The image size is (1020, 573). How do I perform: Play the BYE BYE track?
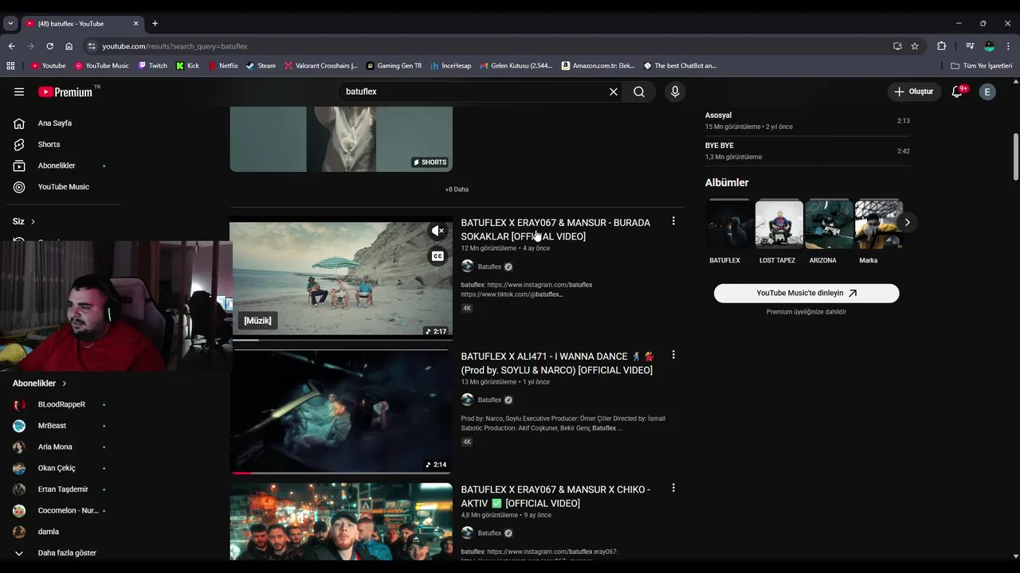[x=807, y=150]
